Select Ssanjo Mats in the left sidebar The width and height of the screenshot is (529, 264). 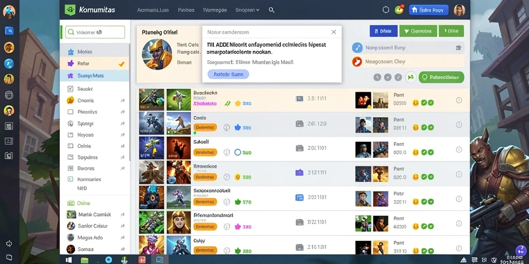[95, 76]
